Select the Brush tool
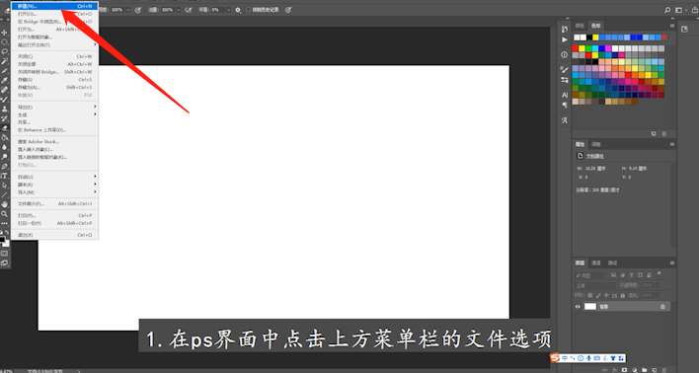Viewport: 699px width, 373px height. tap(5, 100)
